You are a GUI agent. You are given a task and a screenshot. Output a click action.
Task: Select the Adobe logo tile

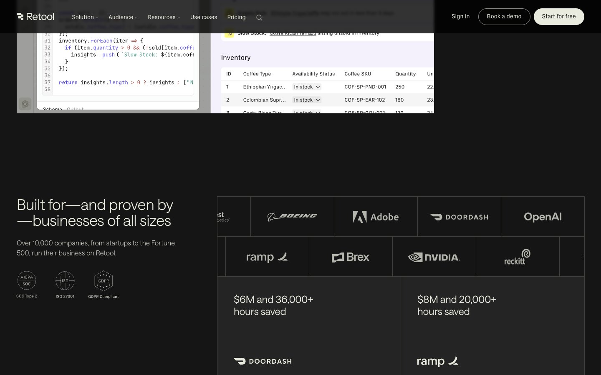[376, 217]
